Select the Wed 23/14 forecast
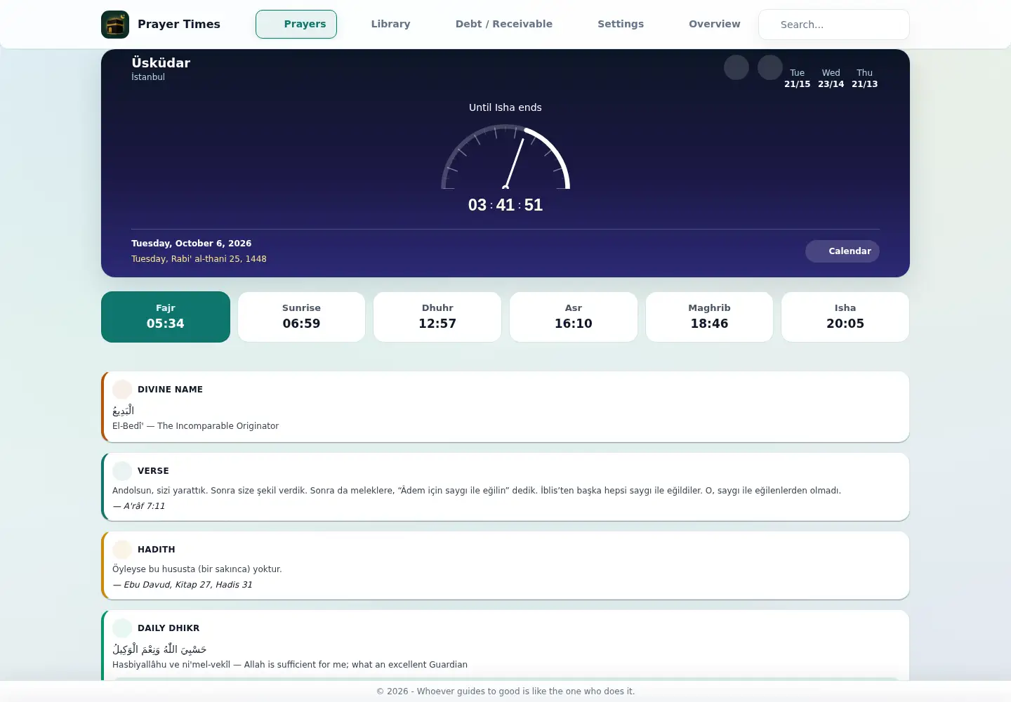The image size is (1011, 702). (831, 78)
